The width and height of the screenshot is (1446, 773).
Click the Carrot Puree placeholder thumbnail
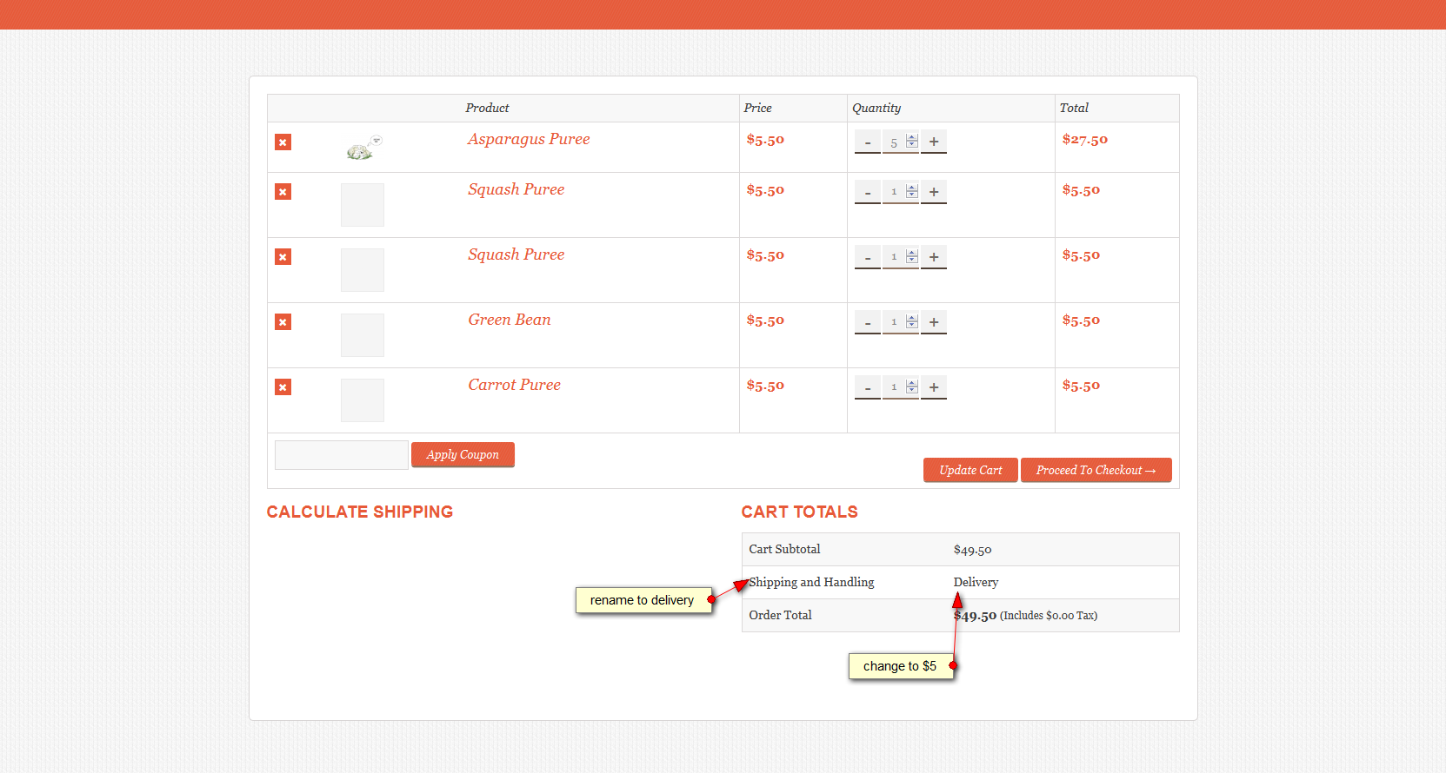coord(363,400)
